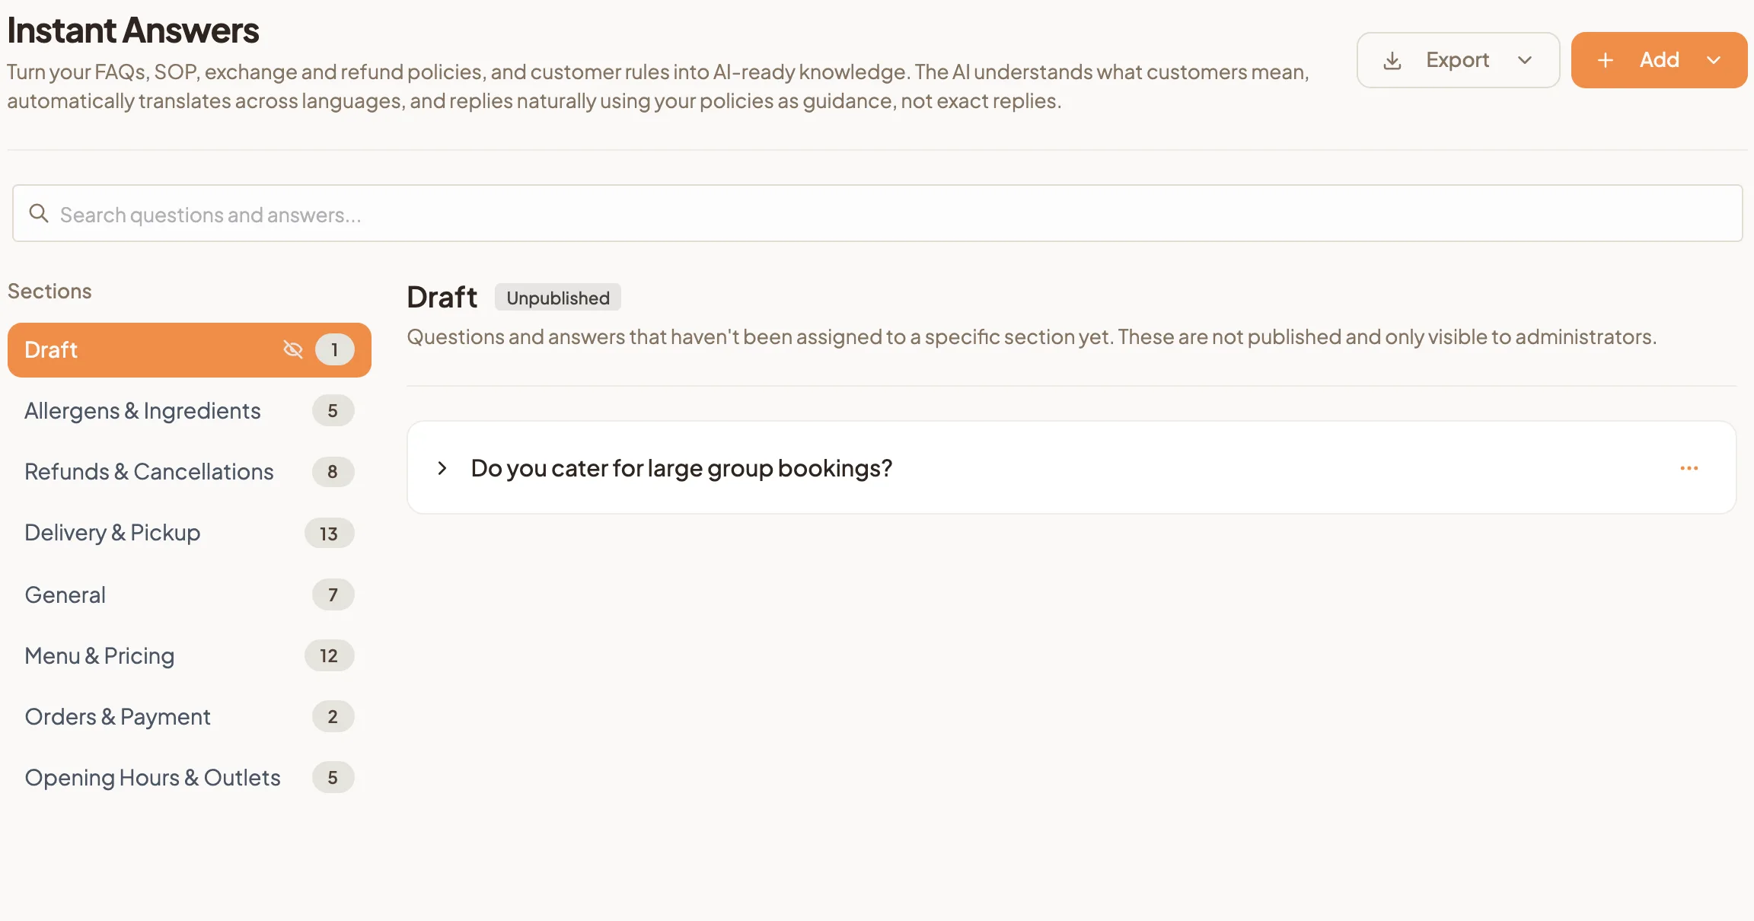Open three-dot menu for group bookings question

click(1689, 468)
